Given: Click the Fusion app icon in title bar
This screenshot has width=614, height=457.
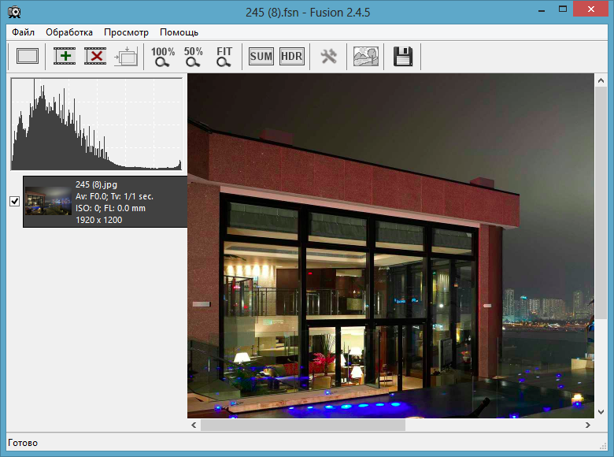Looking at the screenshot, I should pos(14,12).
